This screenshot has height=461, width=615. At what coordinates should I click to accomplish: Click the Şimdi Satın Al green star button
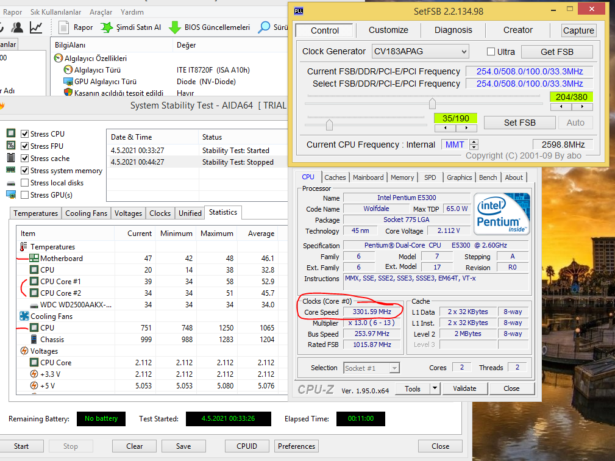tap(131, 27)
